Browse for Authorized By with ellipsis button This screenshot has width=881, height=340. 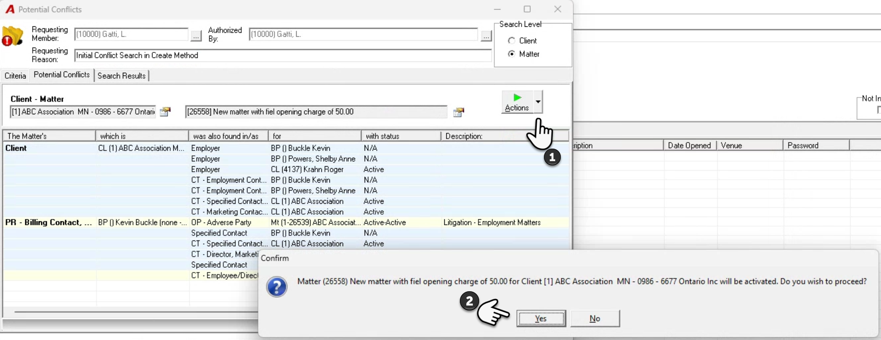(x=486, y=35)
